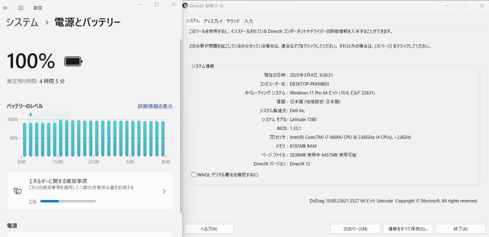Viewport: 489px width, 237px height.
Task: Minimize the Settings window
Action: tap(140, 4)
